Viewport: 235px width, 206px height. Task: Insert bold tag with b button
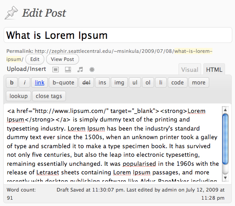point(12,83)
